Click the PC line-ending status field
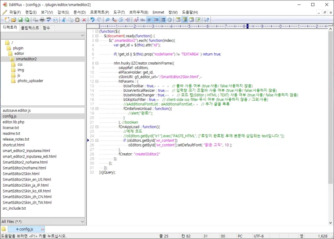 pos(240,236)
